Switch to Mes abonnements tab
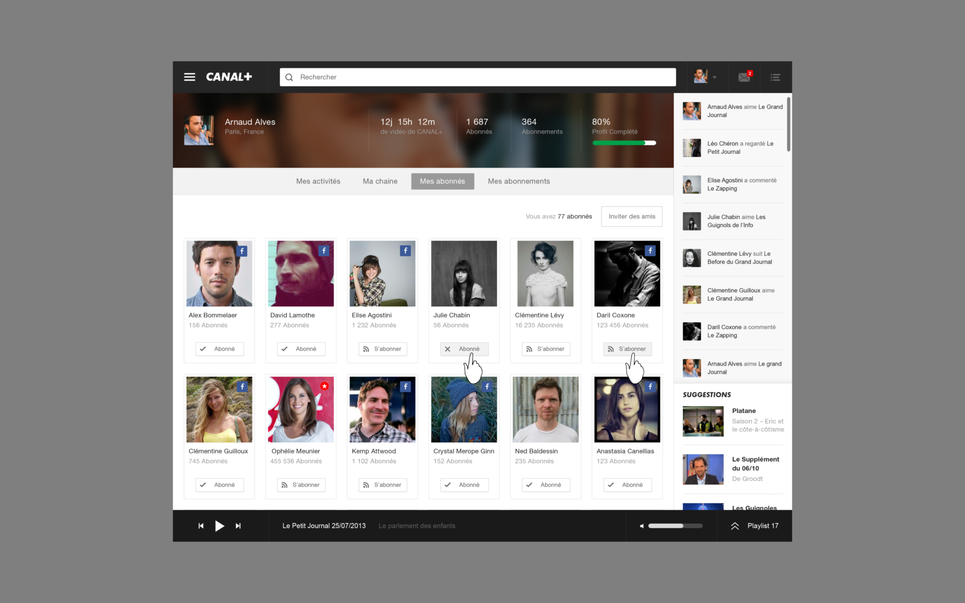The width and height of the screenshot is (965, 603). [x=519, y=181]
